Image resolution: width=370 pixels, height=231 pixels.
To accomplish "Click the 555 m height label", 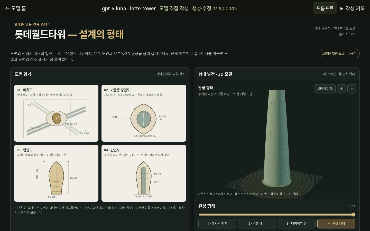I will 73,178.
